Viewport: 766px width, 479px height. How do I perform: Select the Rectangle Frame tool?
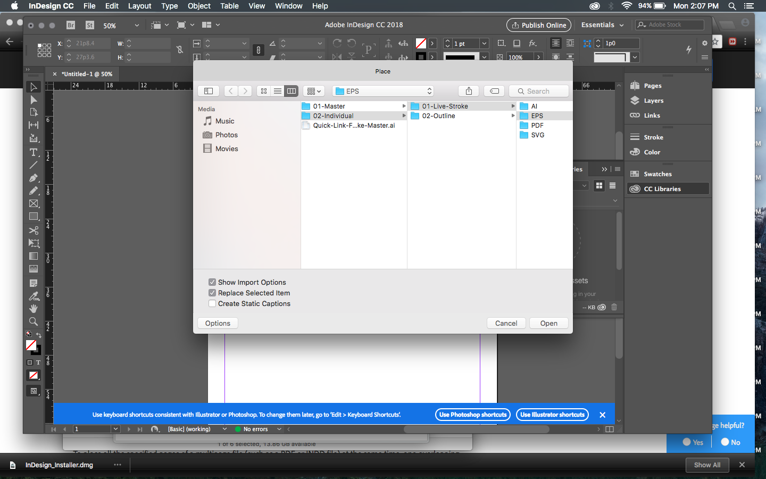(x=34, y=203)
